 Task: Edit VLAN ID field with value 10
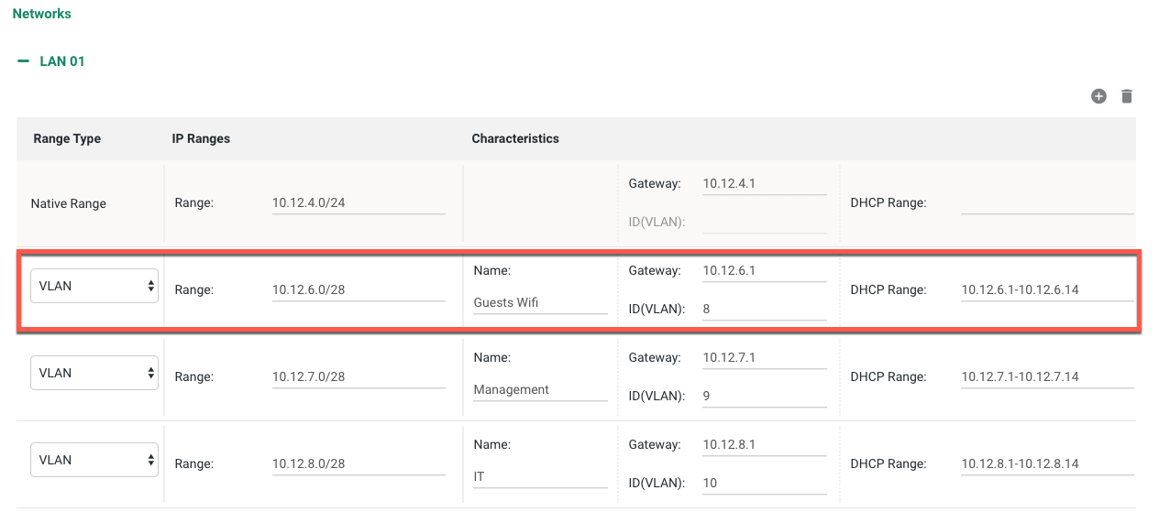[x=764, y=483]
